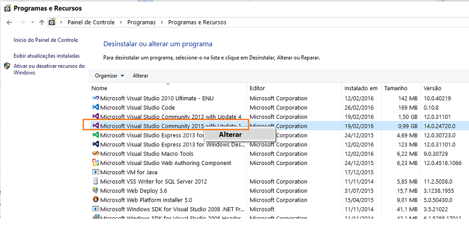Click the Visual Studio Community 2015 icon
469x242 pixels.
[96, 126]
